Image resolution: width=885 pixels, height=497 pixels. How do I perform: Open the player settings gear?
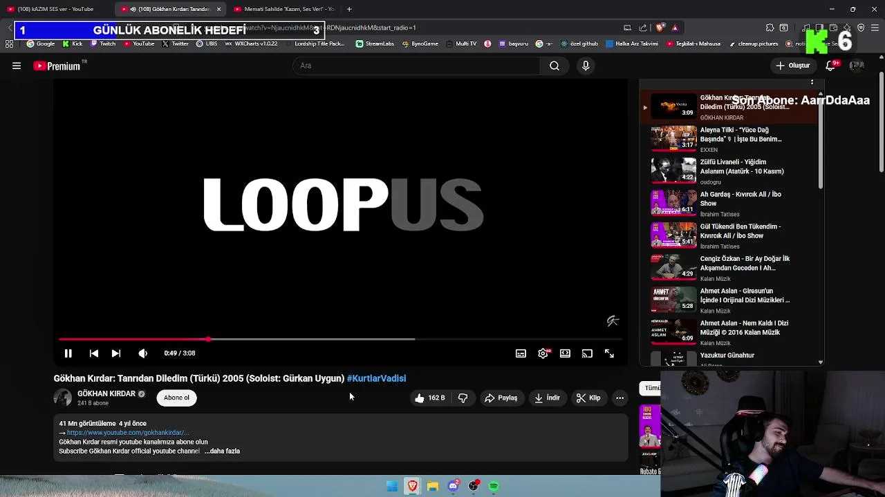coord(543,353)
